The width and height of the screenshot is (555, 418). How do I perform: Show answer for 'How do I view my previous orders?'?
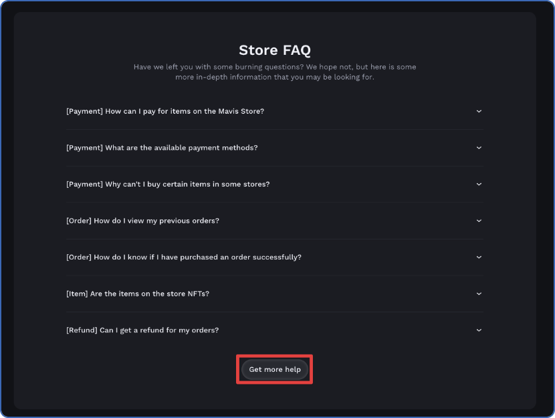tap(142, 221)
